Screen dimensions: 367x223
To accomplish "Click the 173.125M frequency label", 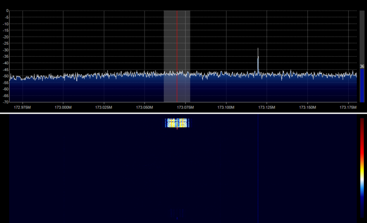I will (267, 108).
